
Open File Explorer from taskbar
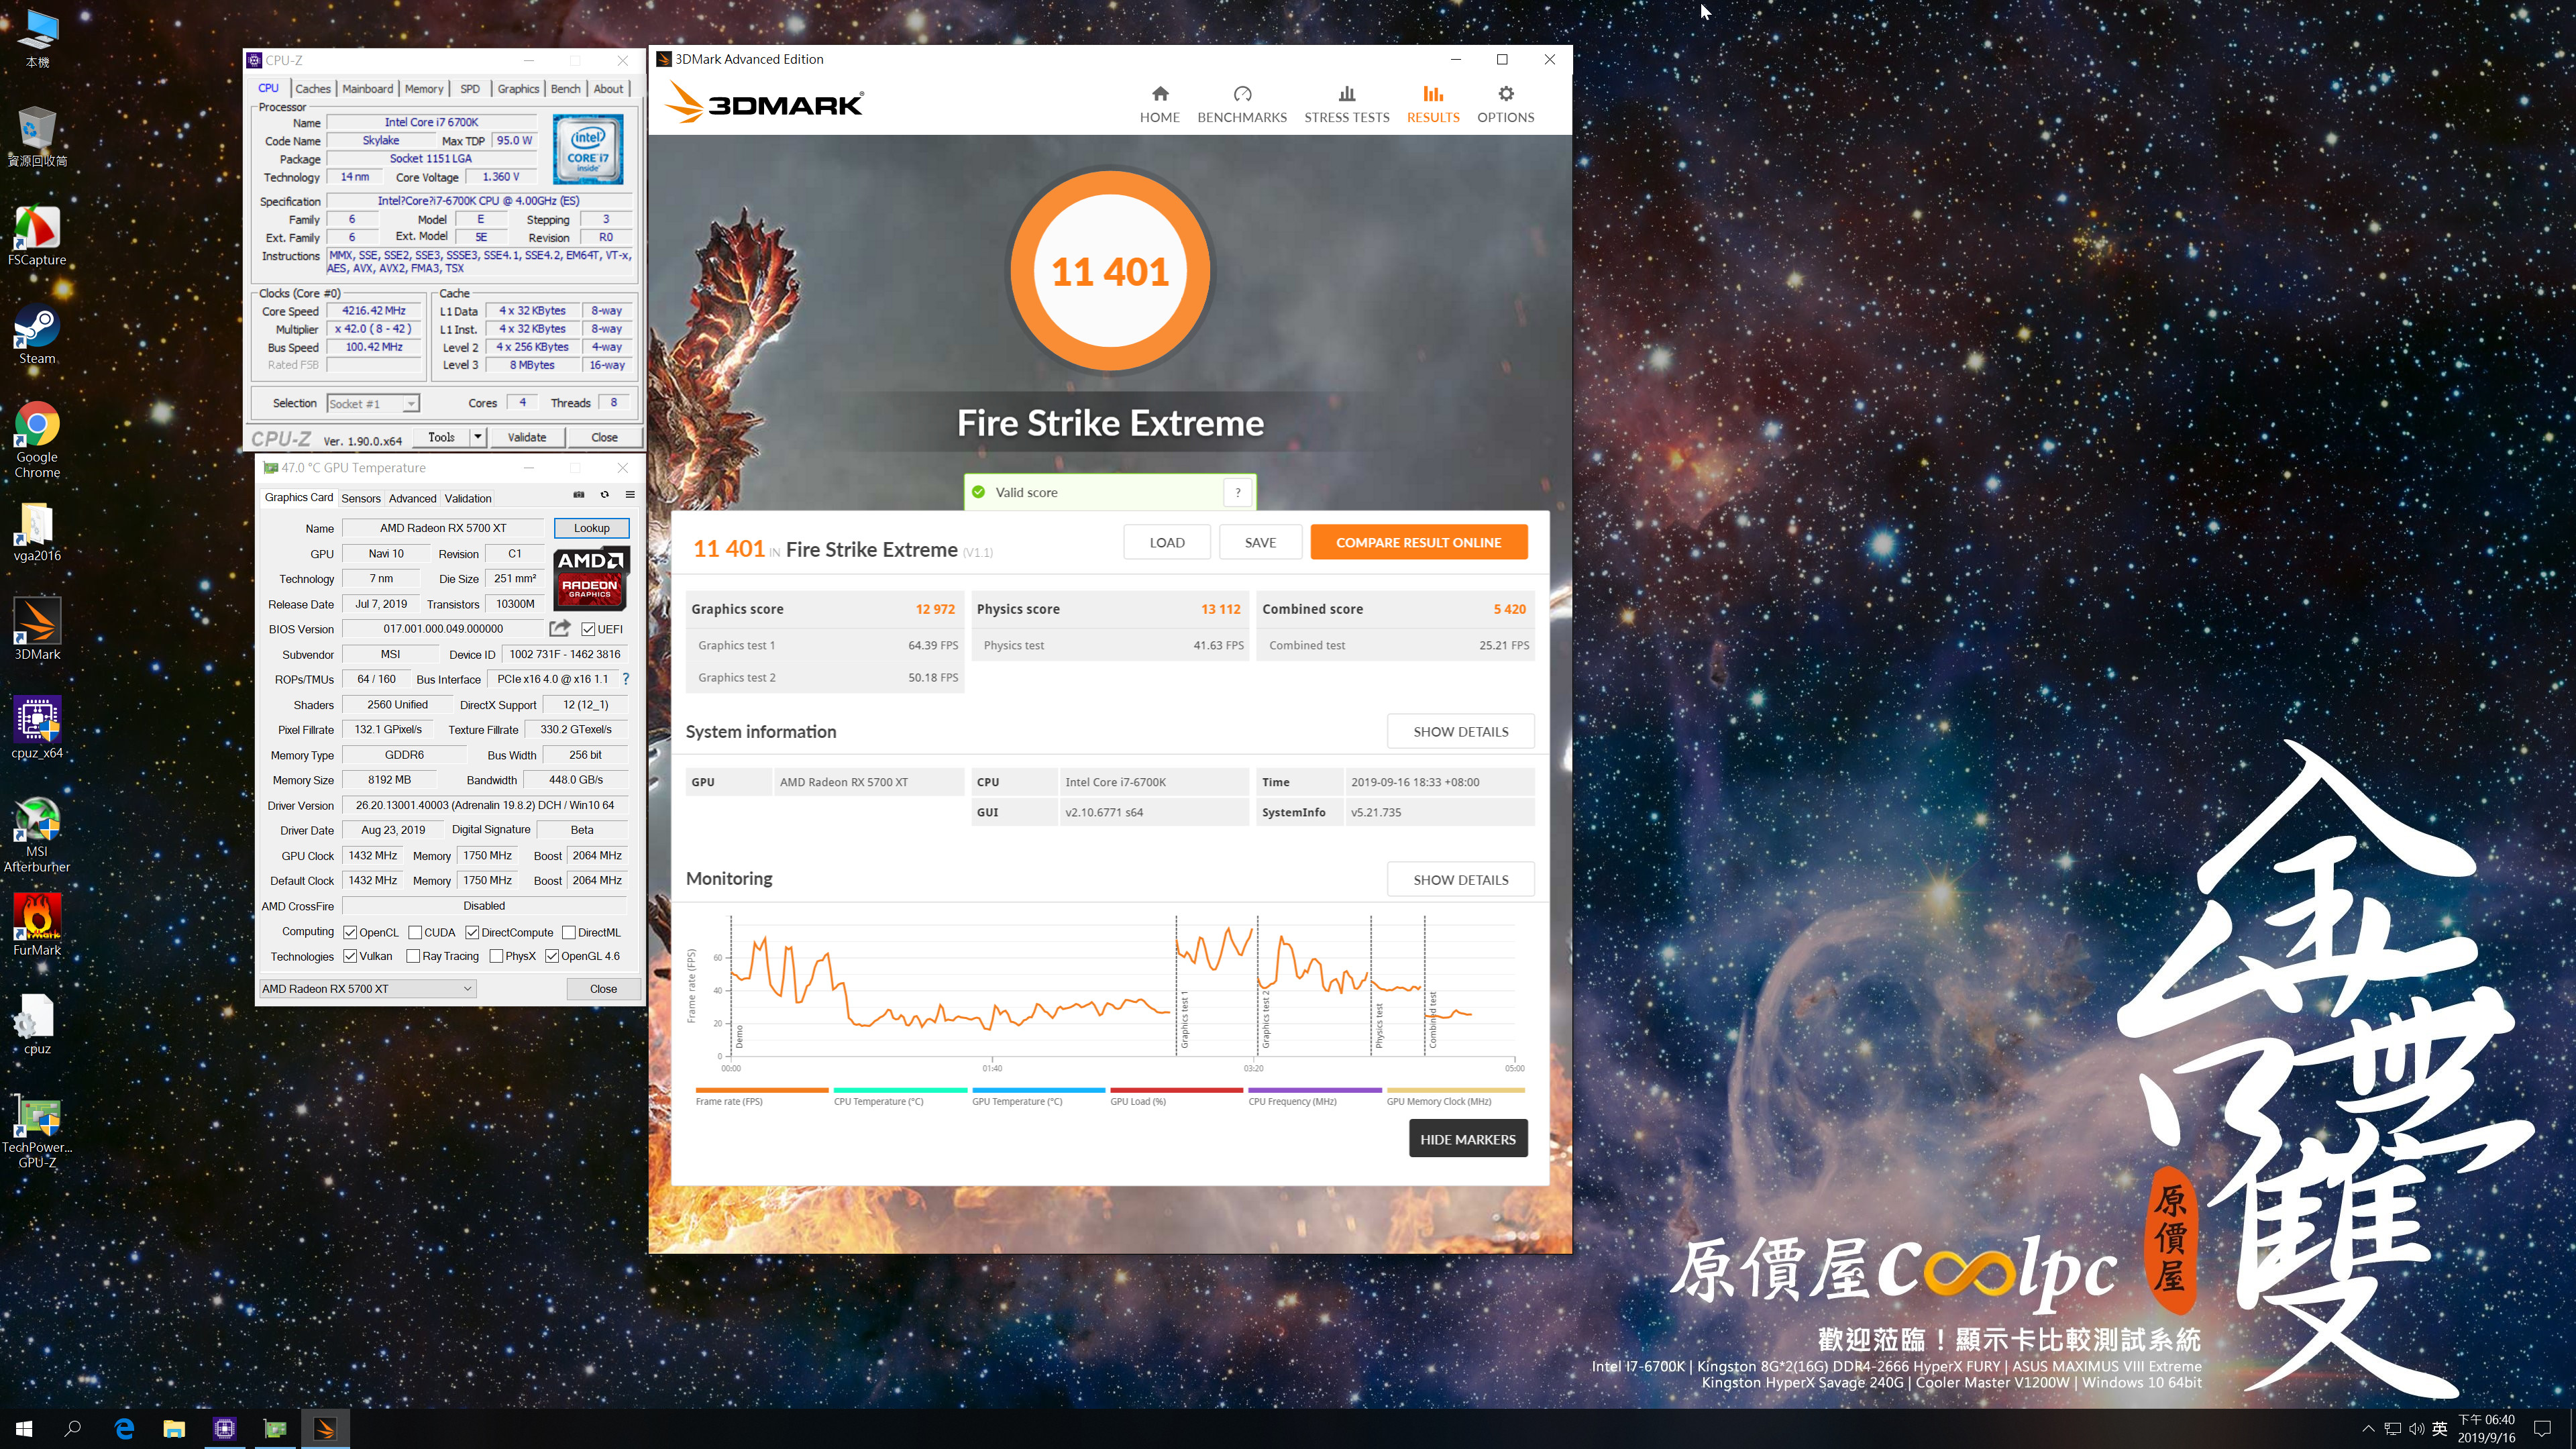[x=174, y=1429]
